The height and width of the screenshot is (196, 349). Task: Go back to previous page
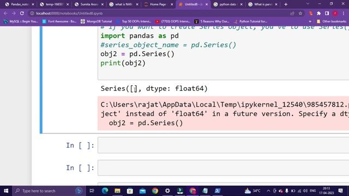pyautogui.click(x=5, y=13)
